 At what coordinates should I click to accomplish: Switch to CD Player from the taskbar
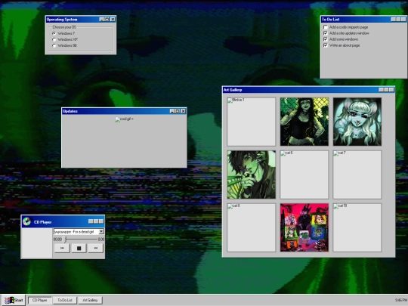39,300
